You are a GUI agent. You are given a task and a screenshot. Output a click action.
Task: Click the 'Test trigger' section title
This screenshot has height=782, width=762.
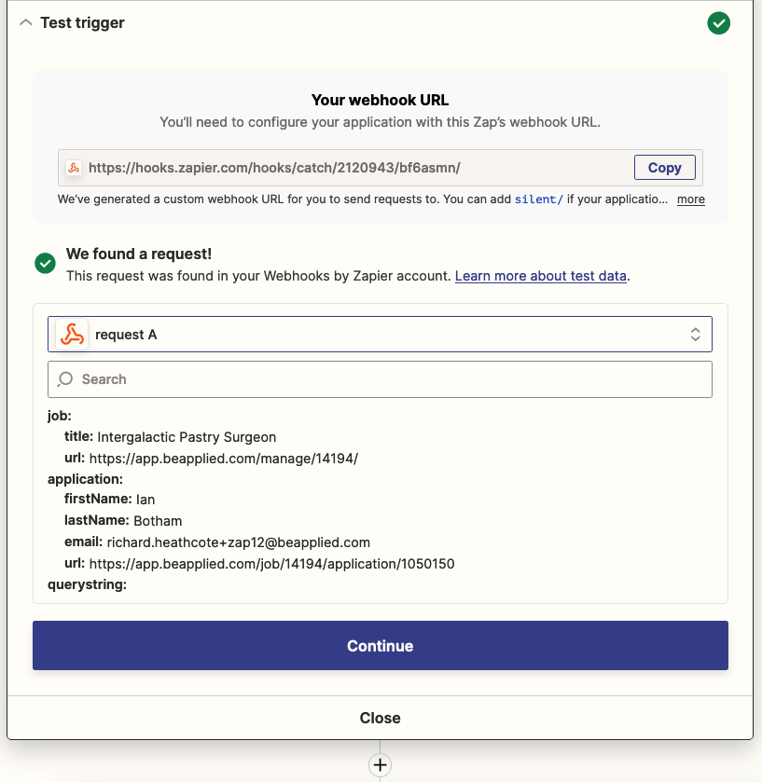point(82,23)
